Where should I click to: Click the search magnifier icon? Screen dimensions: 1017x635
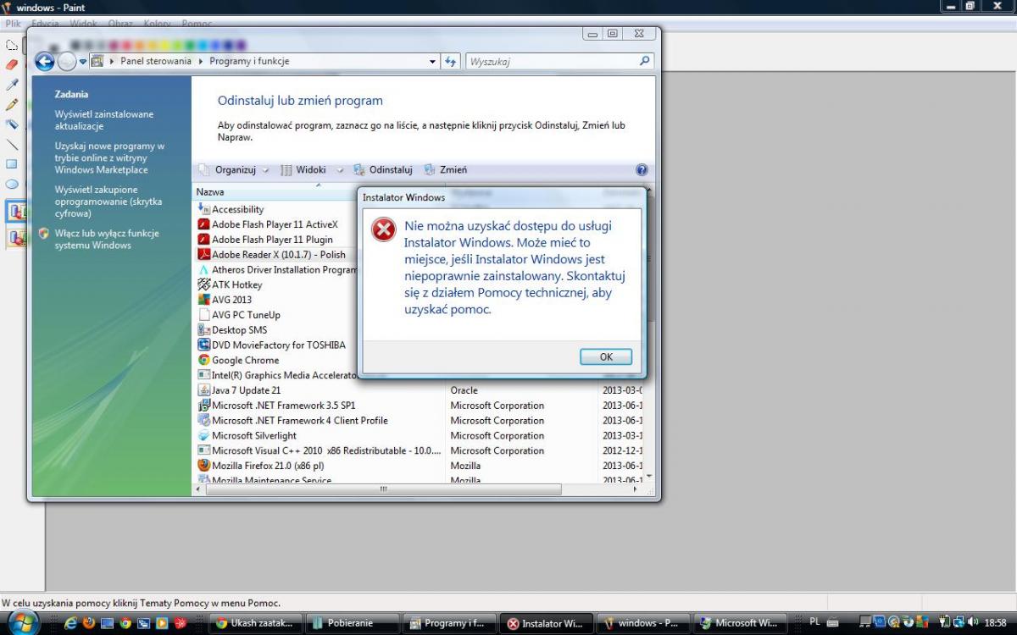click(645, 61)
